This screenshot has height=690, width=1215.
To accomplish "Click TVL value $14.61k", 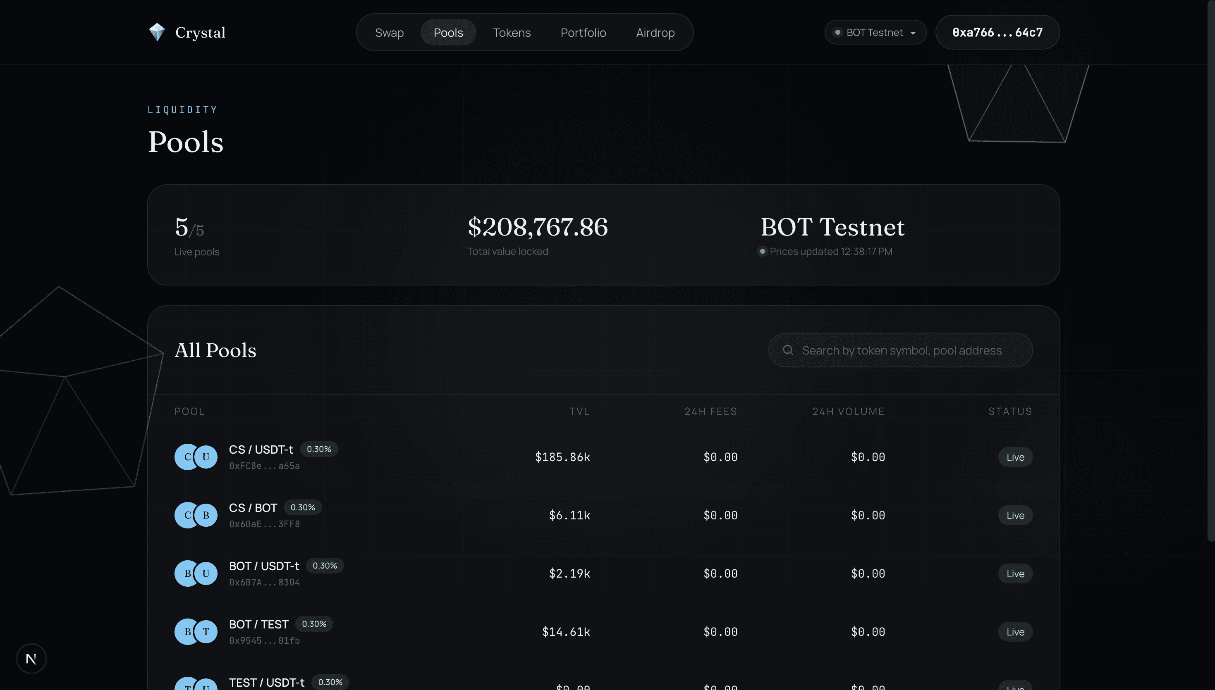I will pos(566,632).
